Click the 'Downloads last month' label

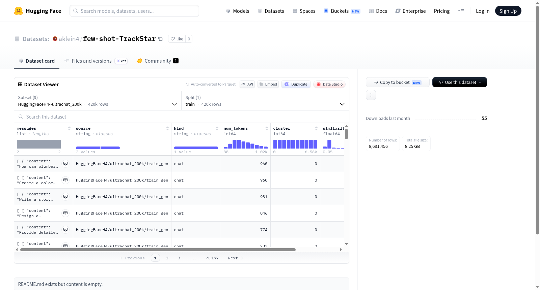388,118
